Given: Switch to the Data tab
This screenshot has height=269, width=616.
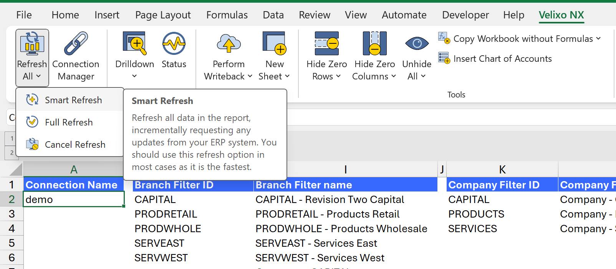Looking at the screenshot, I should click(273, 15).
